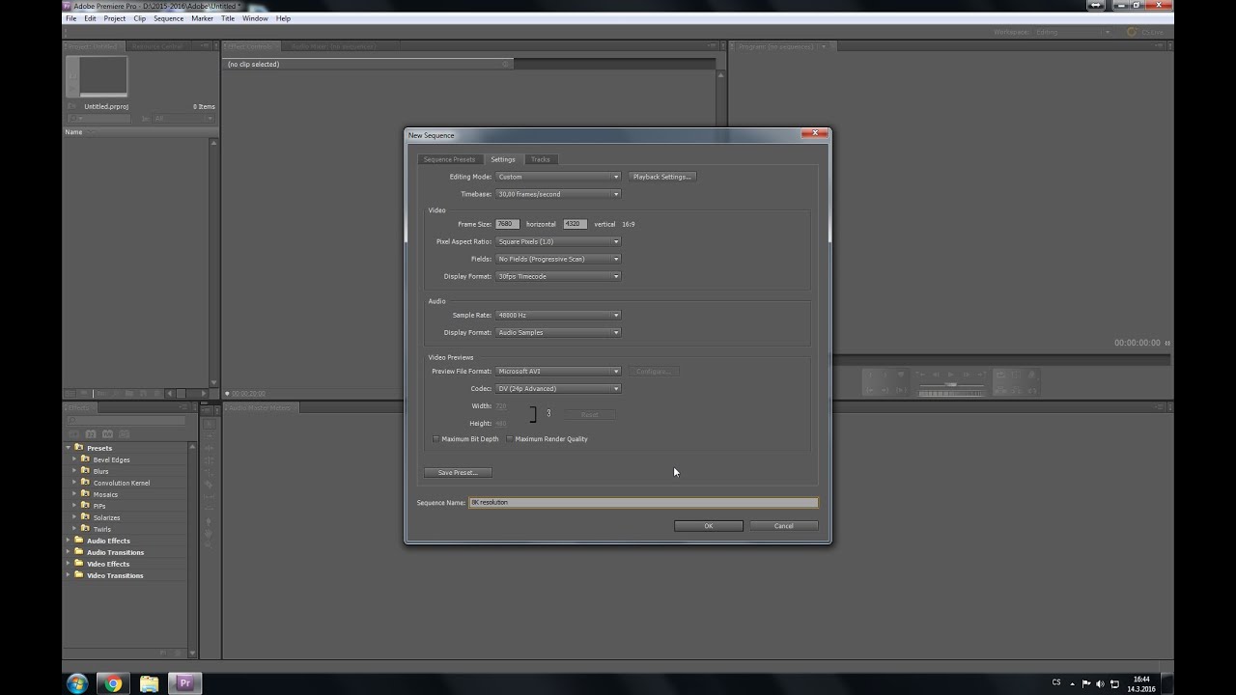Click the Premiere Pro taskbar icon

click(x=184, y=683)
